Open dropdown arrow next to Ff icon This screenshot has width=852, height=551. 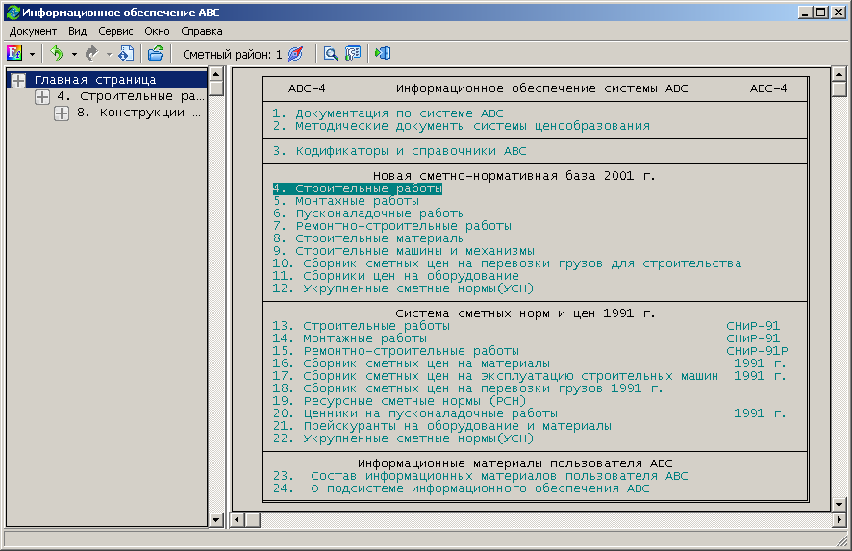pos(32,54)
